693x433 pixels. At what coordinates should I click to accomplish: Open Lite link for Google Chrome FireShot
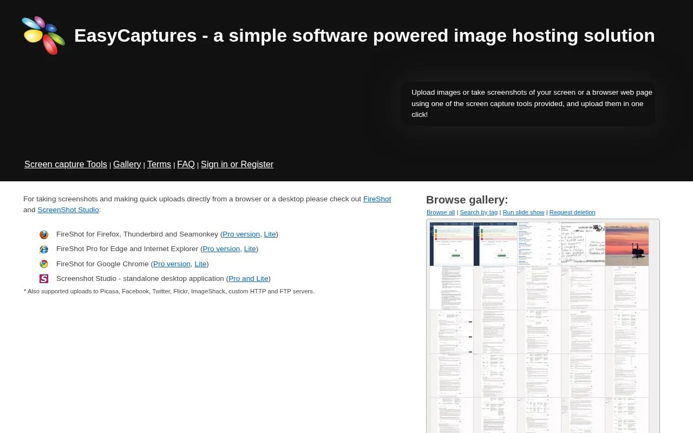coord(200,264)
